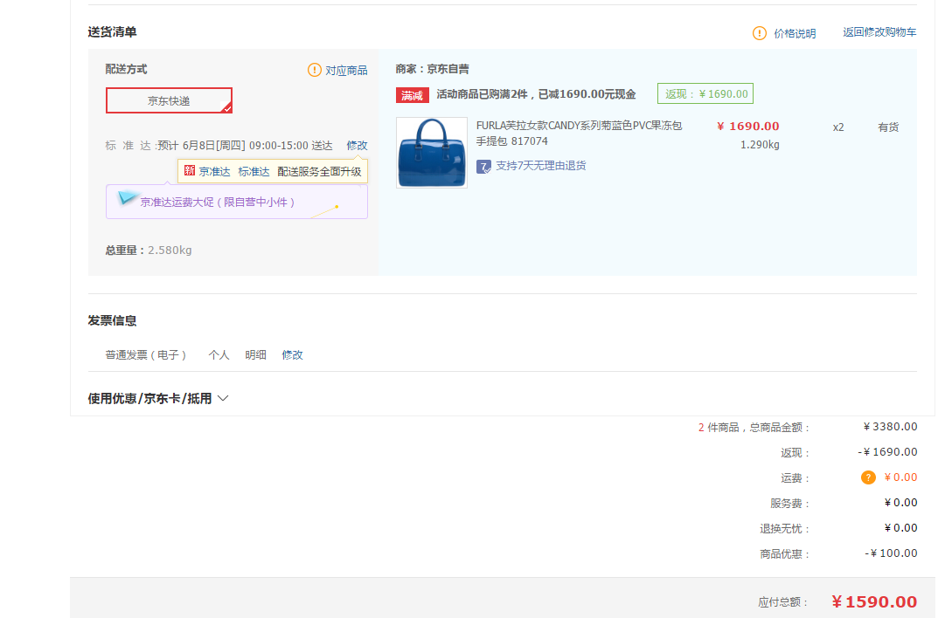Click the 商品优惠 -¥100.00 value

pos(891,553)
